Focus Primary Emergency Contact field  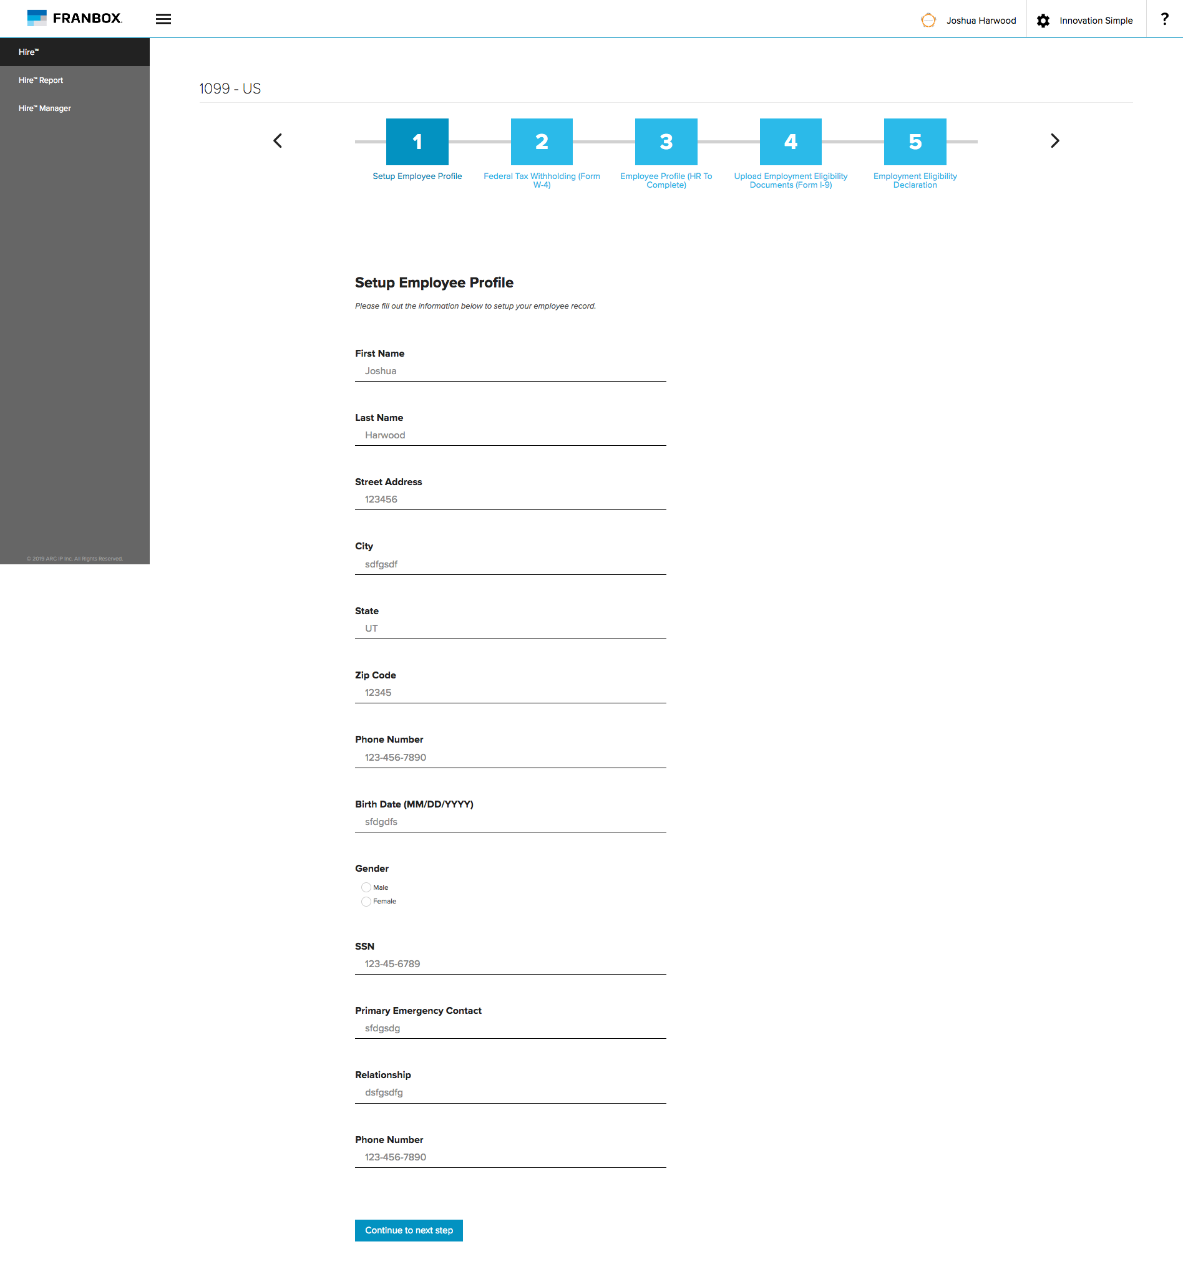tap(510, 1028)
